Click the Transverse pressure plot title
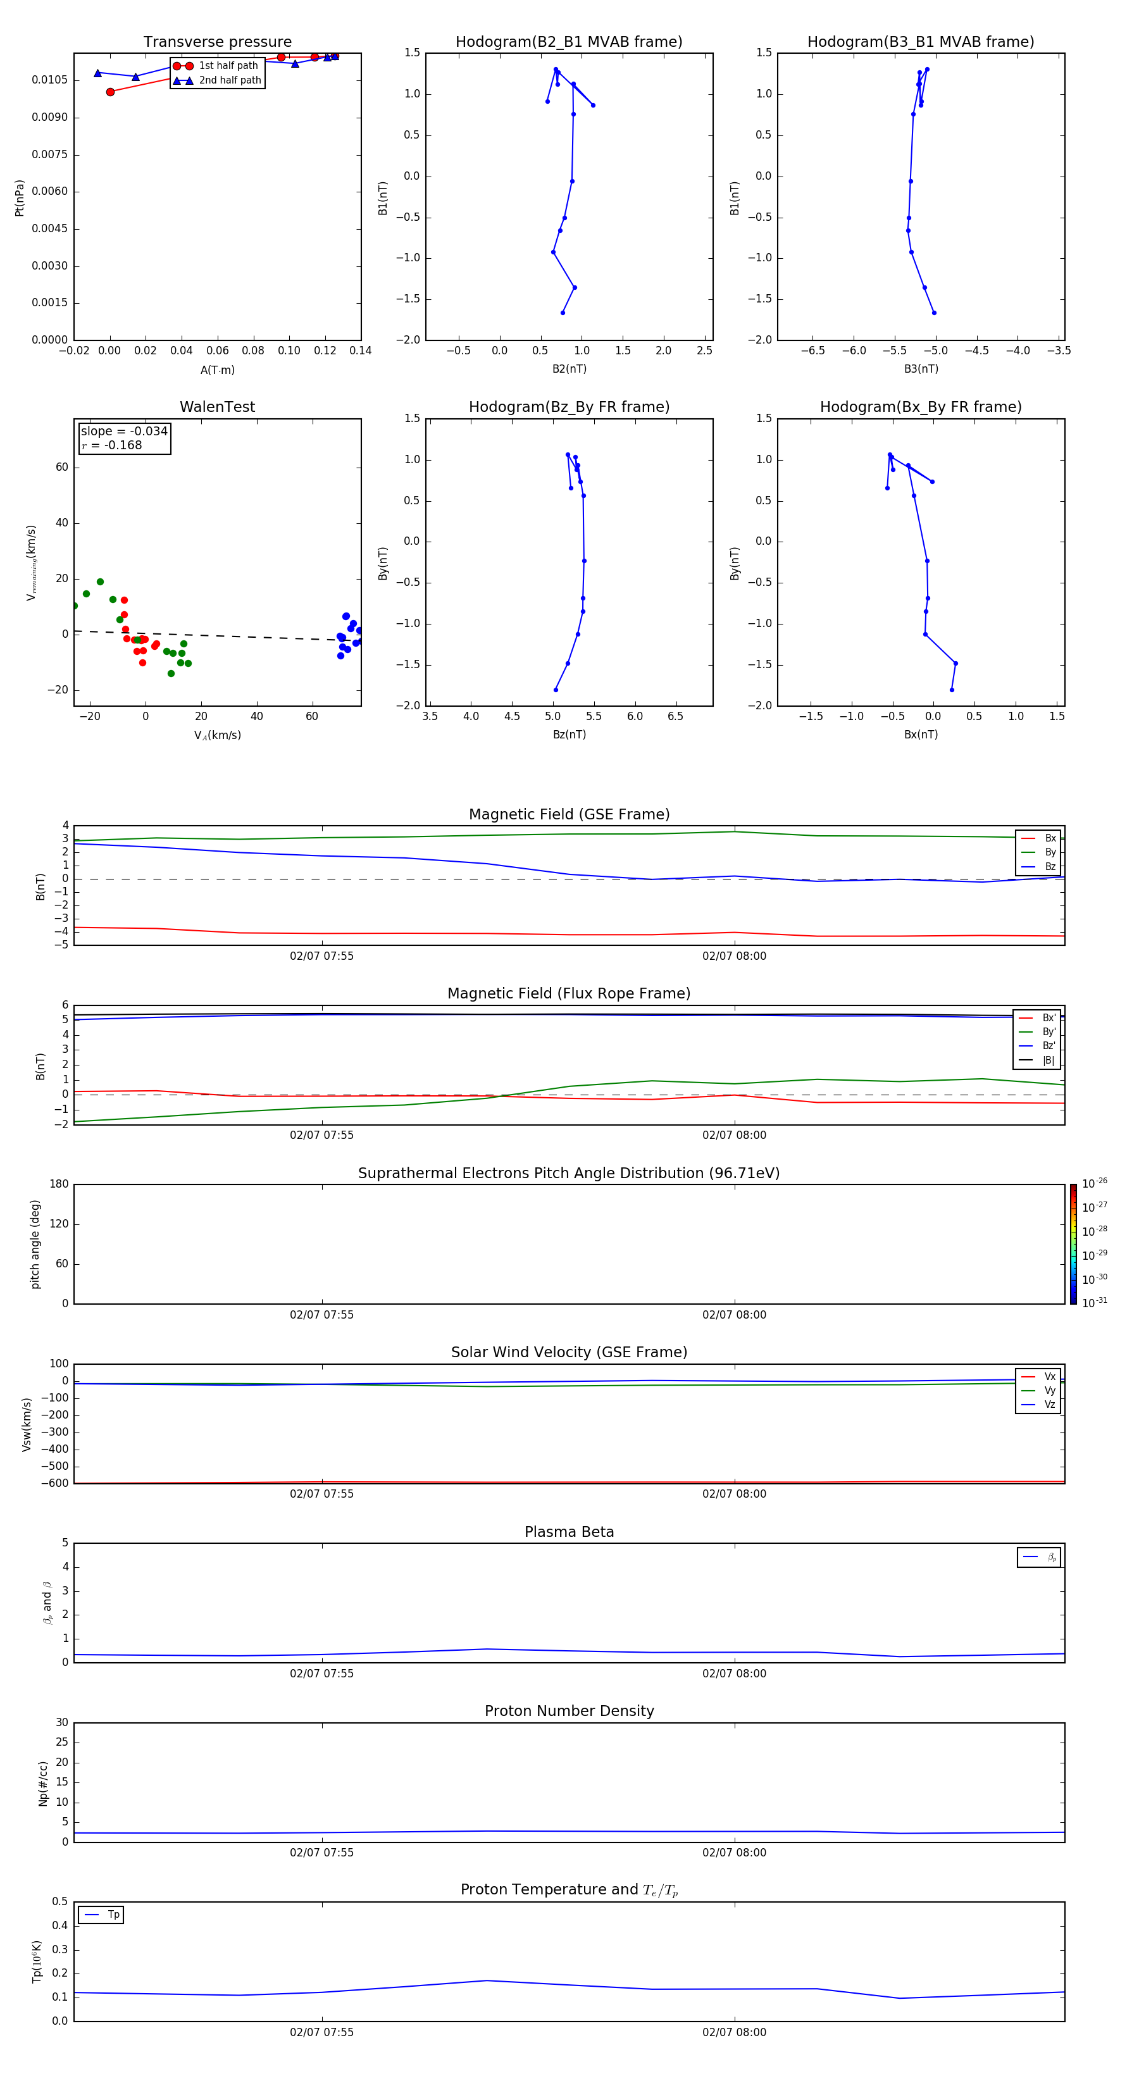The width and height of the screenshot is (1139, 2088). (x=217, y=42)
